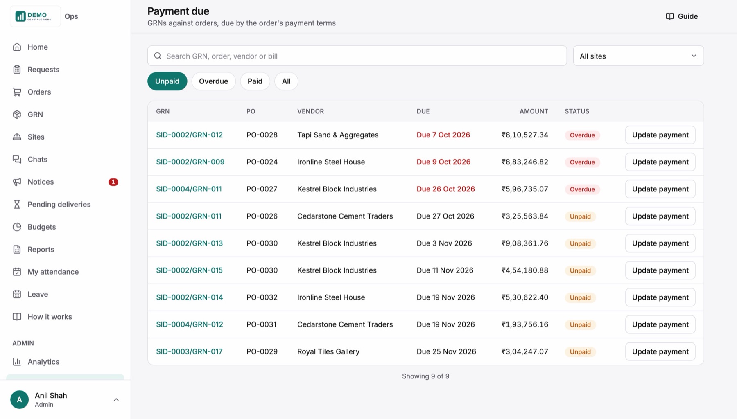
Task: Open GRN link SID-0002/GRN-012
Action: (x=189, y=135)
